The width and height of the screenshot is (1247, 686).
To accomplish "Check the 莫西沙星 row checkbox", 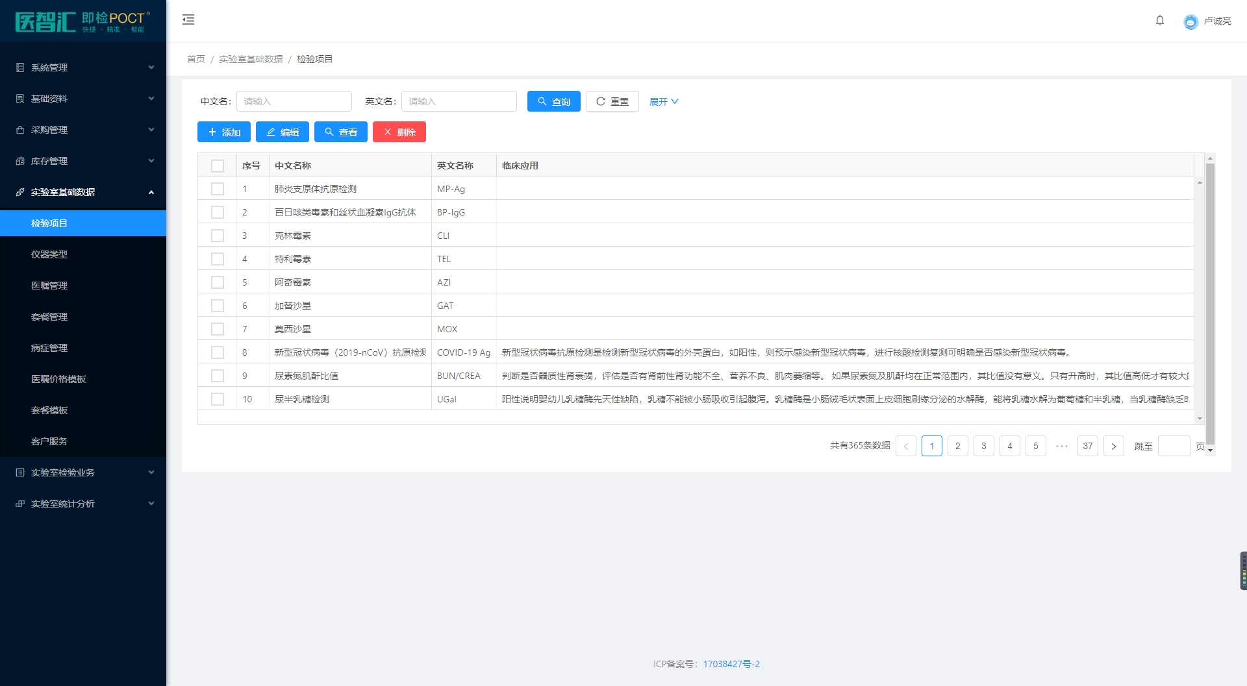I will tap(218, 329).
